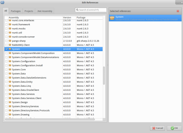The height and width of the screenshot is (133, 183).
Task: Select the System.Data.Services.Client row
Action: click(x=54, y=98)
